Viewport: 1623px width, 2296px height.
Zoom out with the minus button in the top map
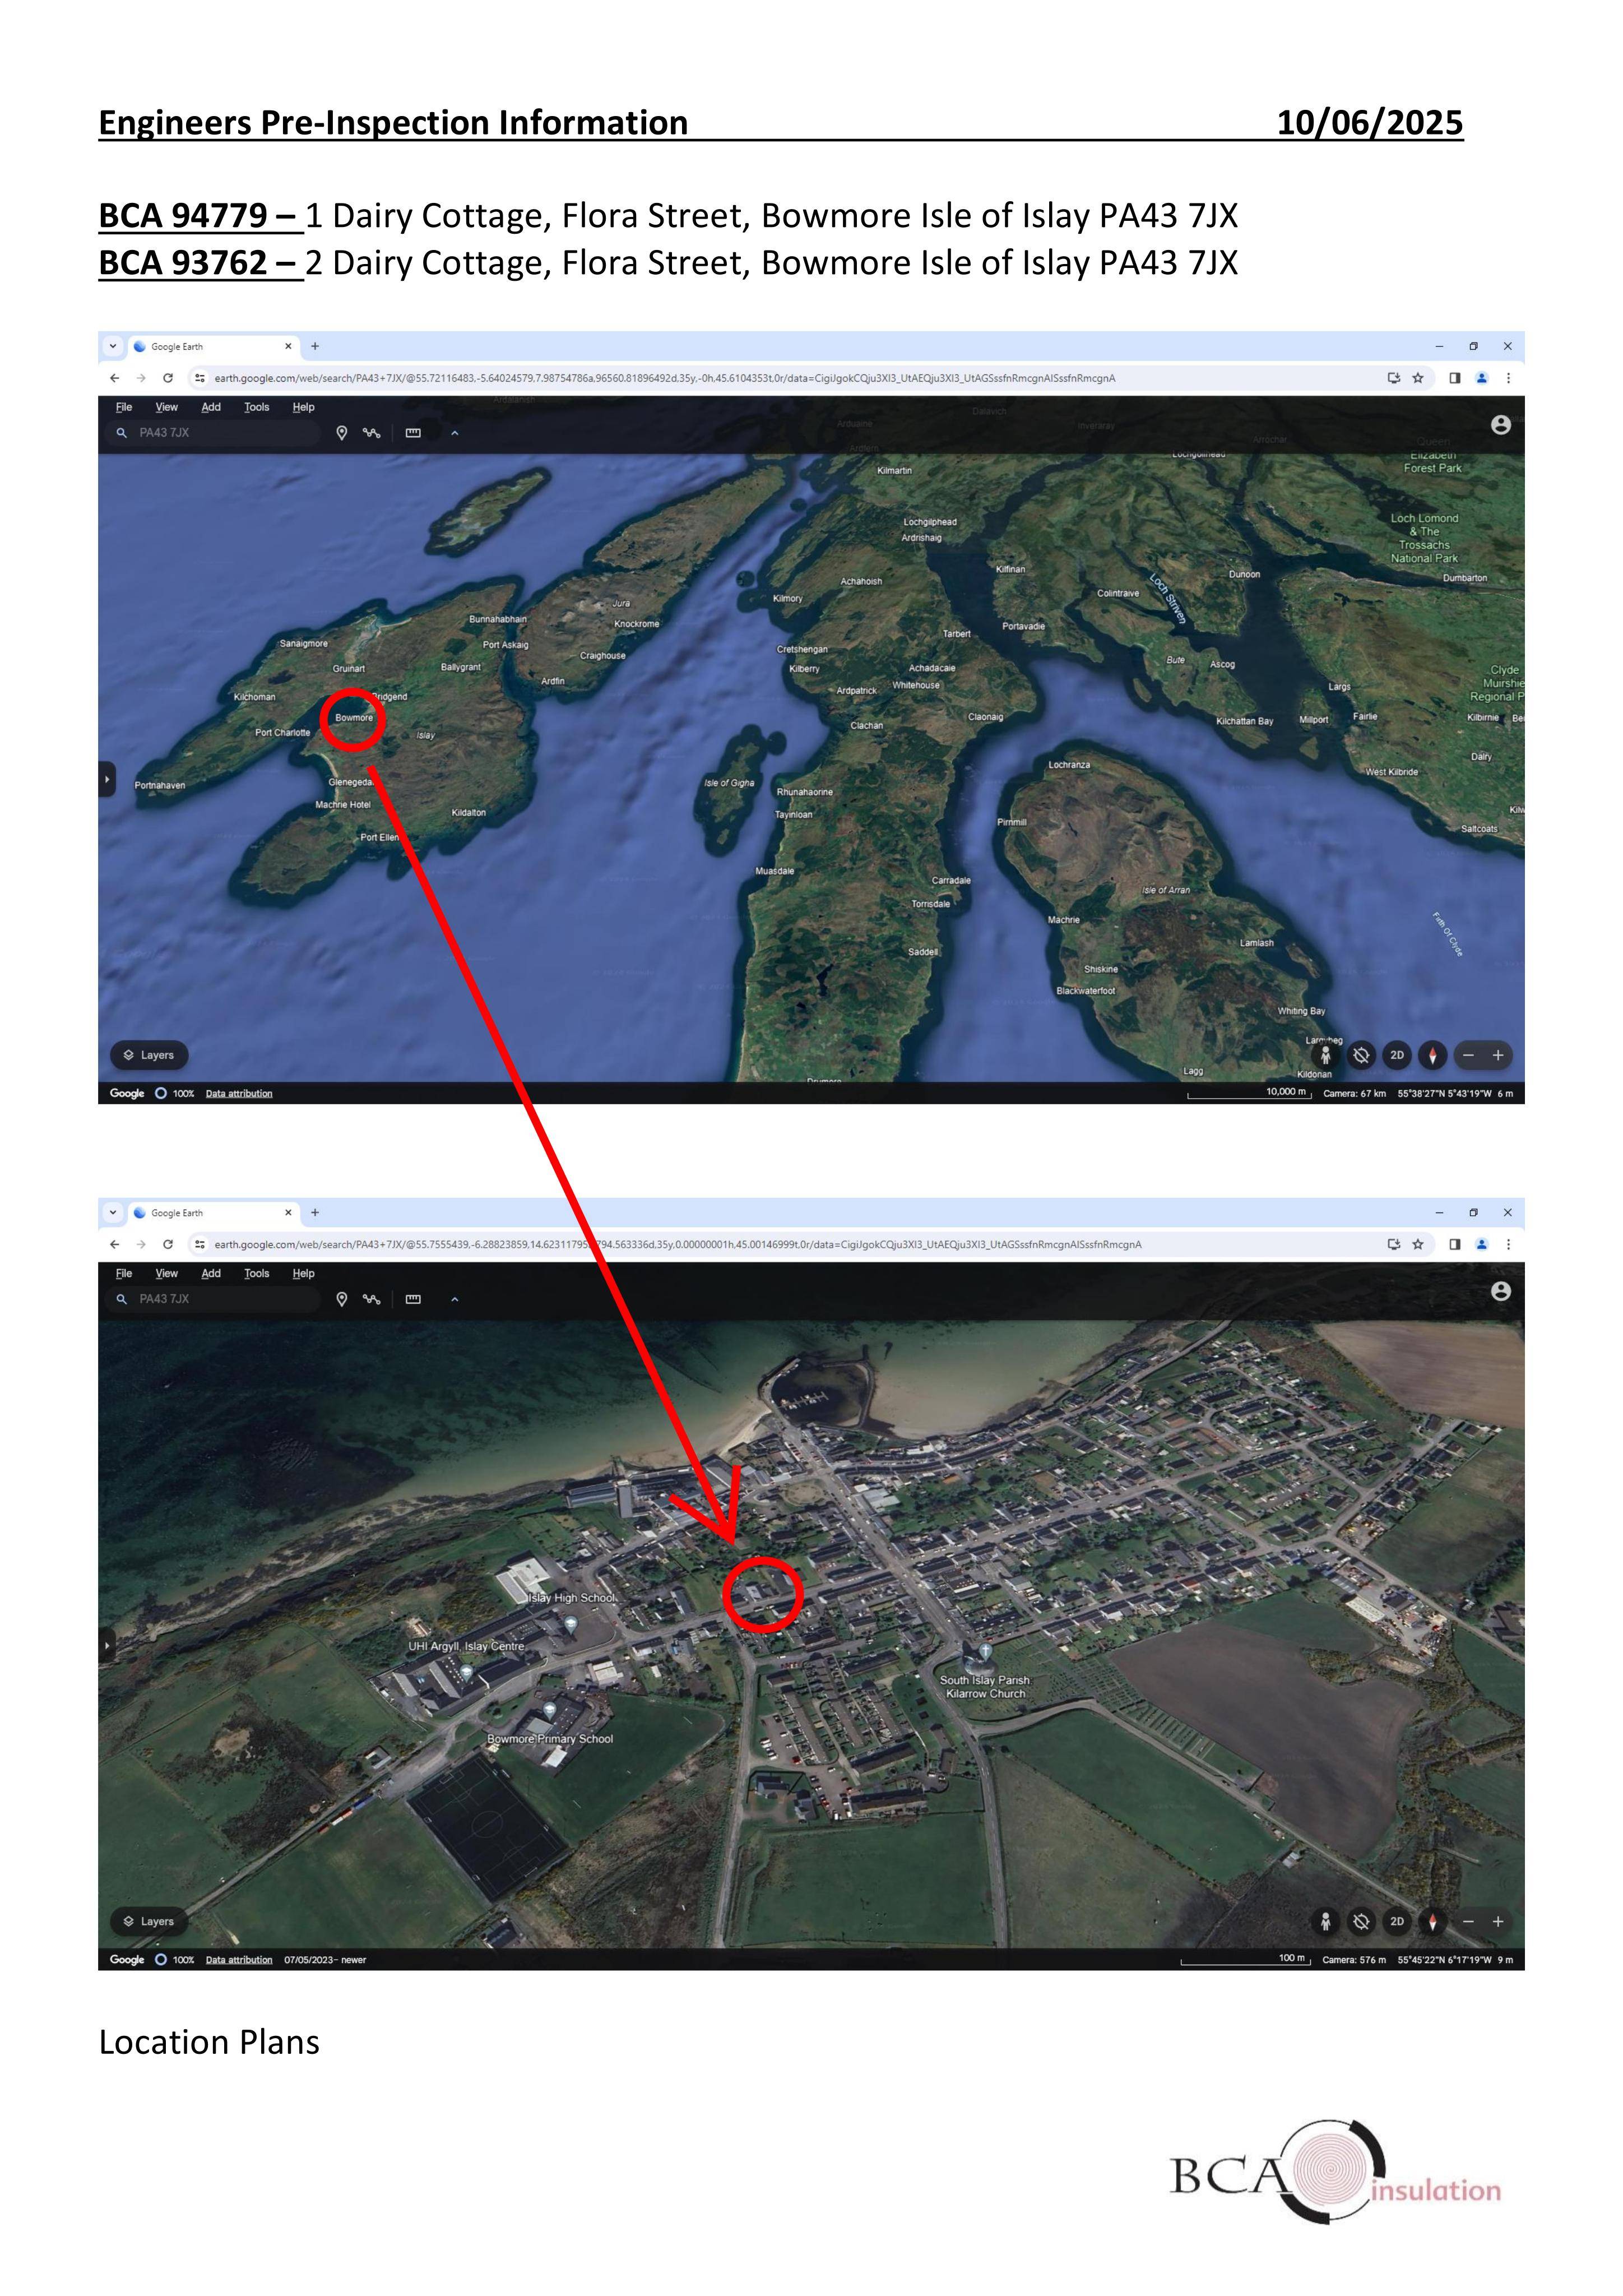click(x=1468, y=1055)
